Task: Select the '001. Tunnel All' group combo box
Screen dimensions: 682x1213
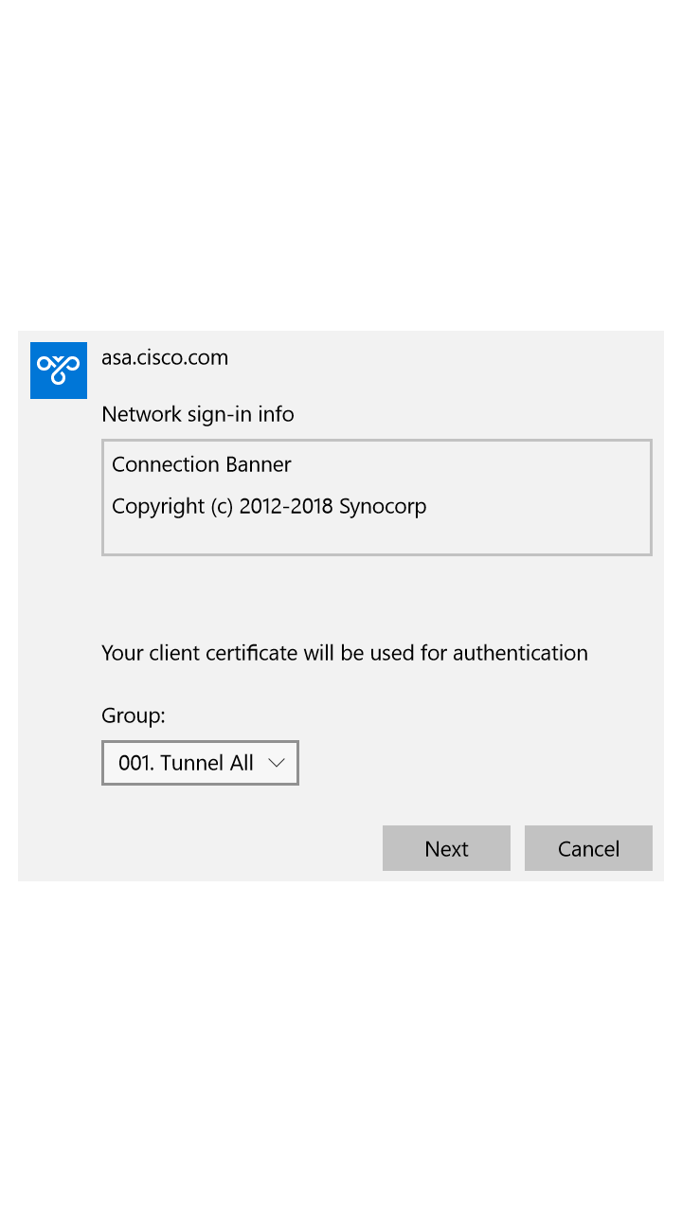Action: click(x=187, y=763)
